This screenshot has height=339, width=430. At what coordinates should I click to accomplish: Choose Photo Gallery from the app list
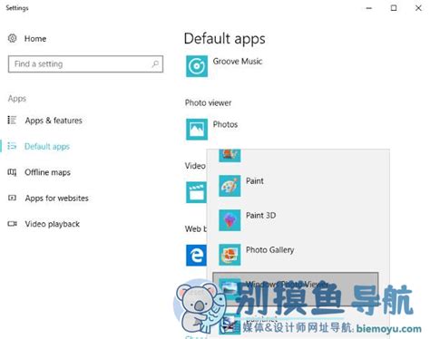(x=269, y=250)
